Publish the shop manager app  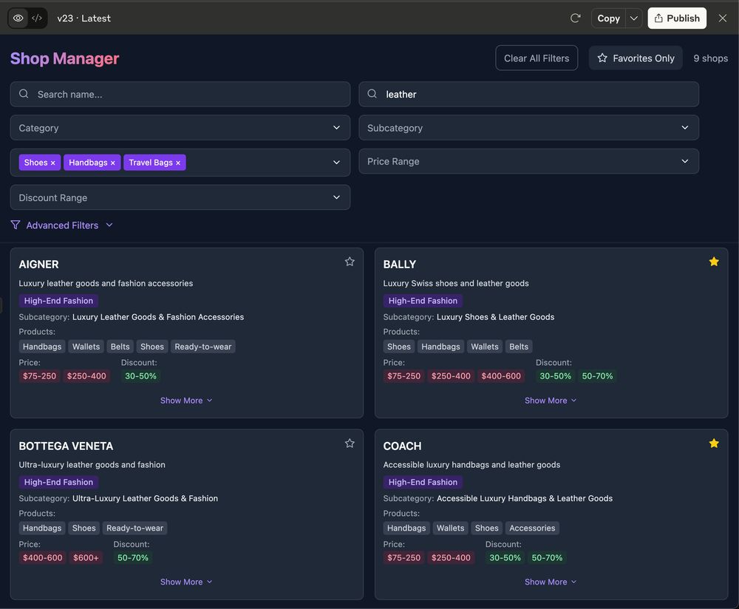(x=677, y=18)
